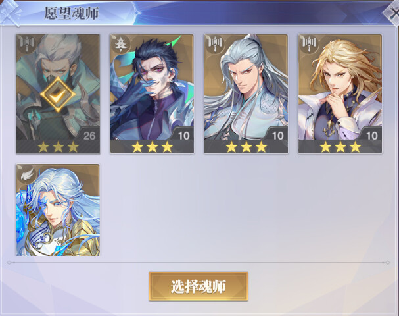This screenshot has height=316, width=399.
Task: Click the level 10 badge on blonde character
Action: pyautogui.click(x=371, y=134)
